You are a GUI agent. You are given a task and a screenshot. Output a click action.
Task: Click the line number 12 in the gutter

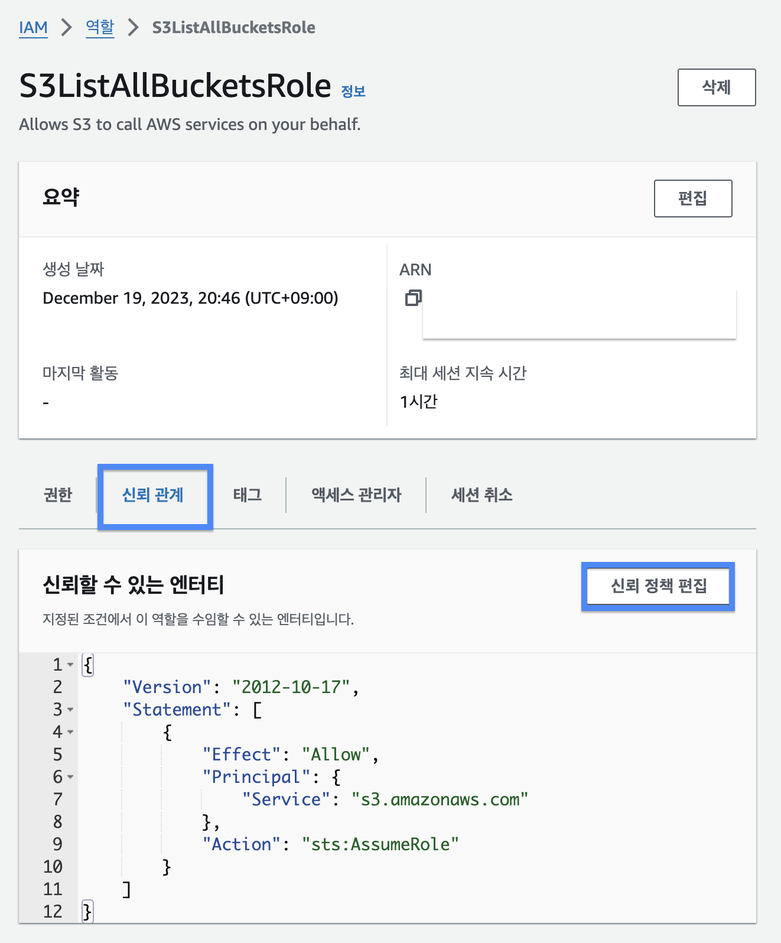tap(53, 912)
